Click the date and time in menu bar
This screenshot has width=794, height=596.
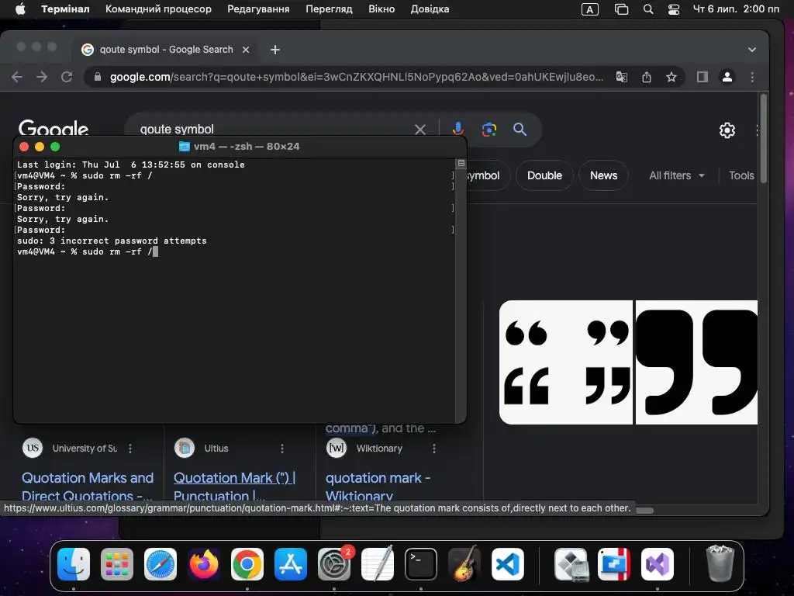point(736,9)
